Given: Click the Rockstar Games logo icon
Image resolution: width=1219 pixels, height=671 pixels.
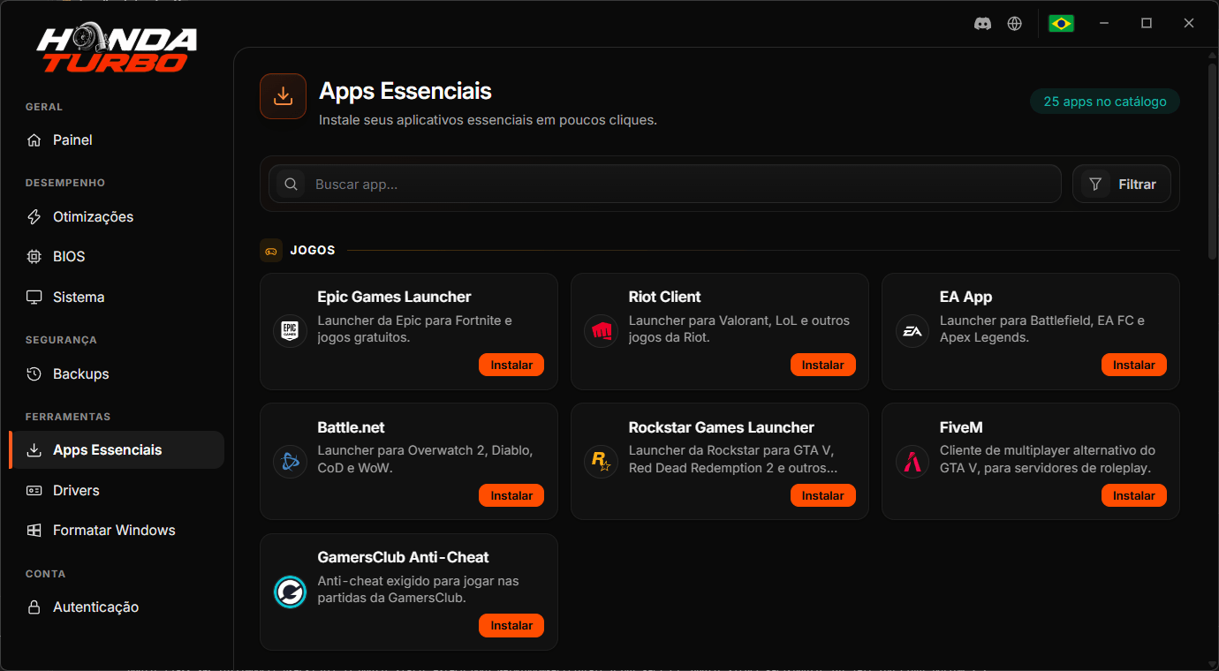Looking at the screenshot, I should [602, 462].
